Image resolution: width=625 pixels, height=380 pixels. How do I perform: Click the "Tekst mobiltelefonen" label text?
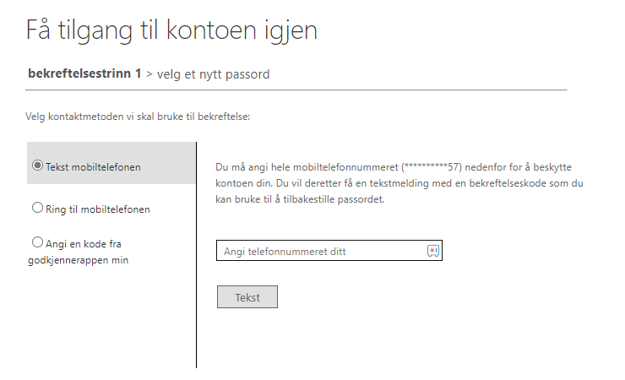[93, 167]
